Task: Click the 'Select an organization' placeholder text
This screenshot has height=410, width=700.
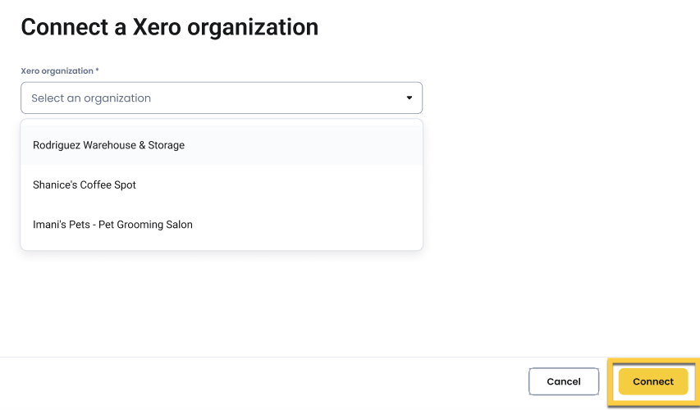Action: pyautogui.click(x=91, y=98)
